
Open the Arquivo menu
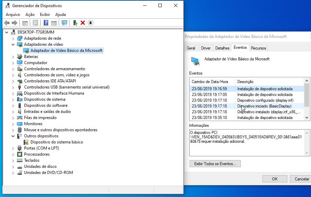(13, 15)
